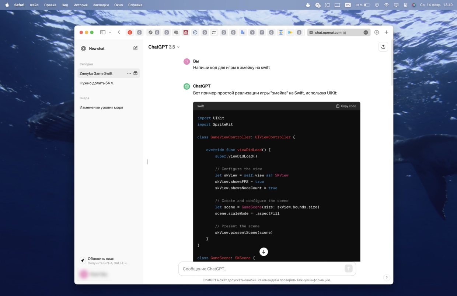Open the help question mark button

pyautogui.click(x=386, y=278)
